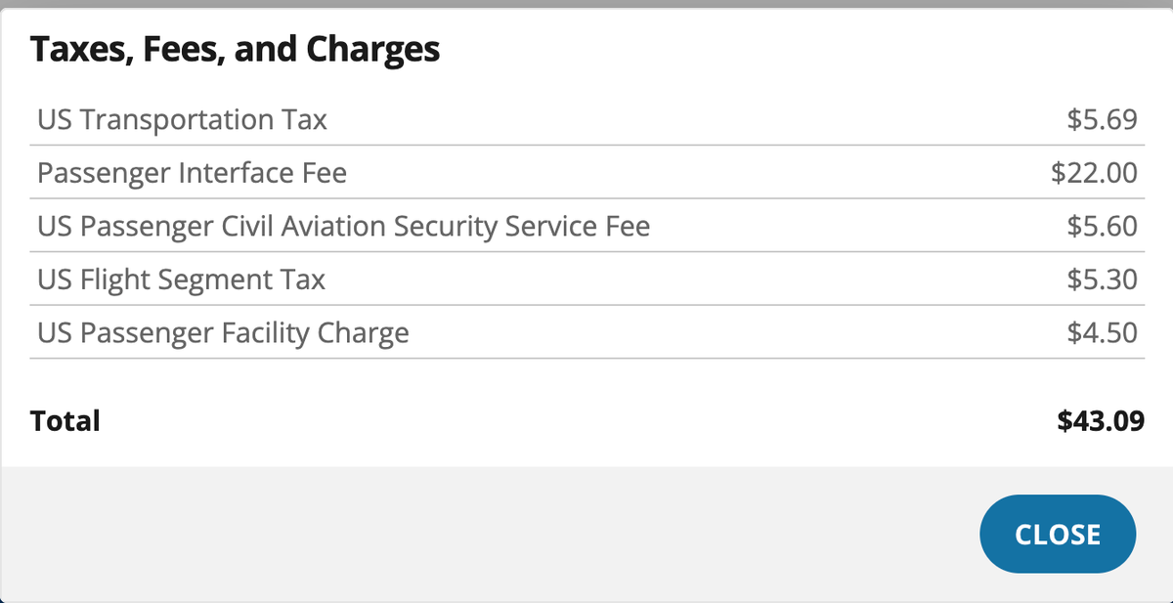Select the $43.09 total amount
1173x603 pixels.
[x=1101, y=420]
